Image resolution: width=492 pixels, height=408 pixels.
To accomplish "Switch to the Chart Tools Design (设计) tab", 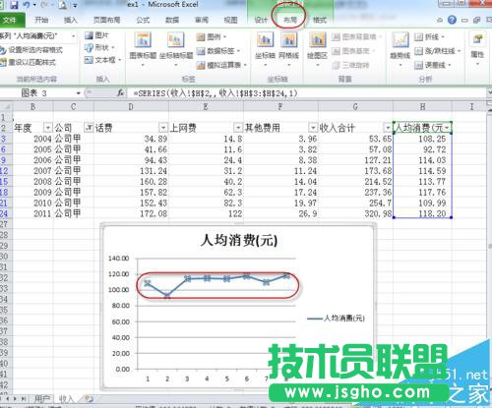I will (x=261, y=20).
